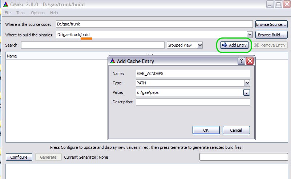Click the dialog help question mark icon

pyautogui.click(x=241, y=61)
